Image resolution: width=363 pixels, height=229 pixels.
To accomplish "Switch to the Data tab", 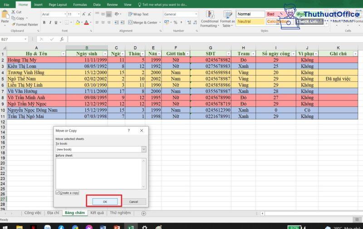I will pos(97,5).
